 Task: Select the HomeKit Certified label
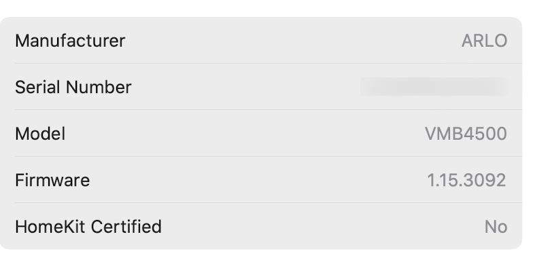point(88,227)
